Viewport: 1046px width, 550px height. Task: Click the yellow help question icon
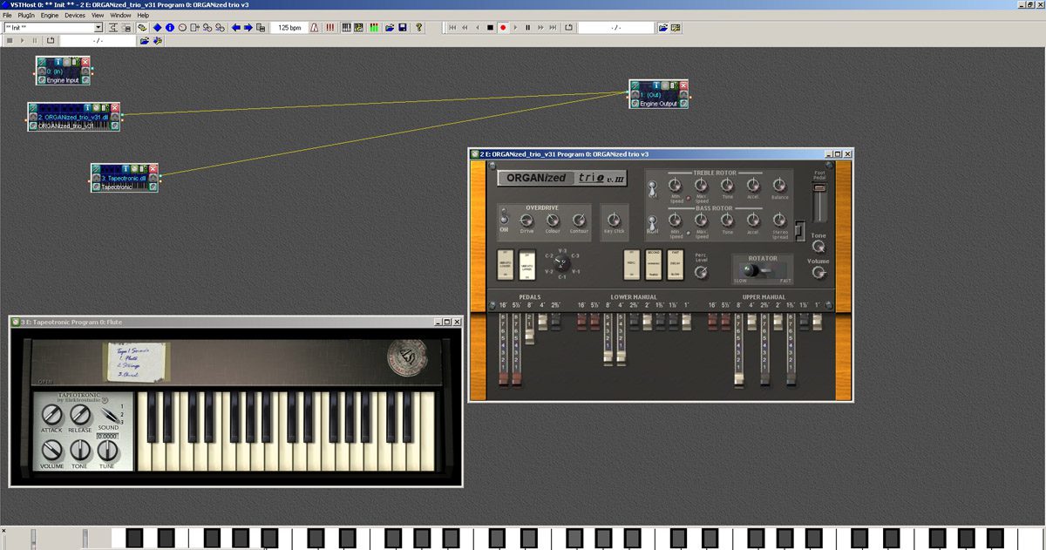(x=419, y=28)
